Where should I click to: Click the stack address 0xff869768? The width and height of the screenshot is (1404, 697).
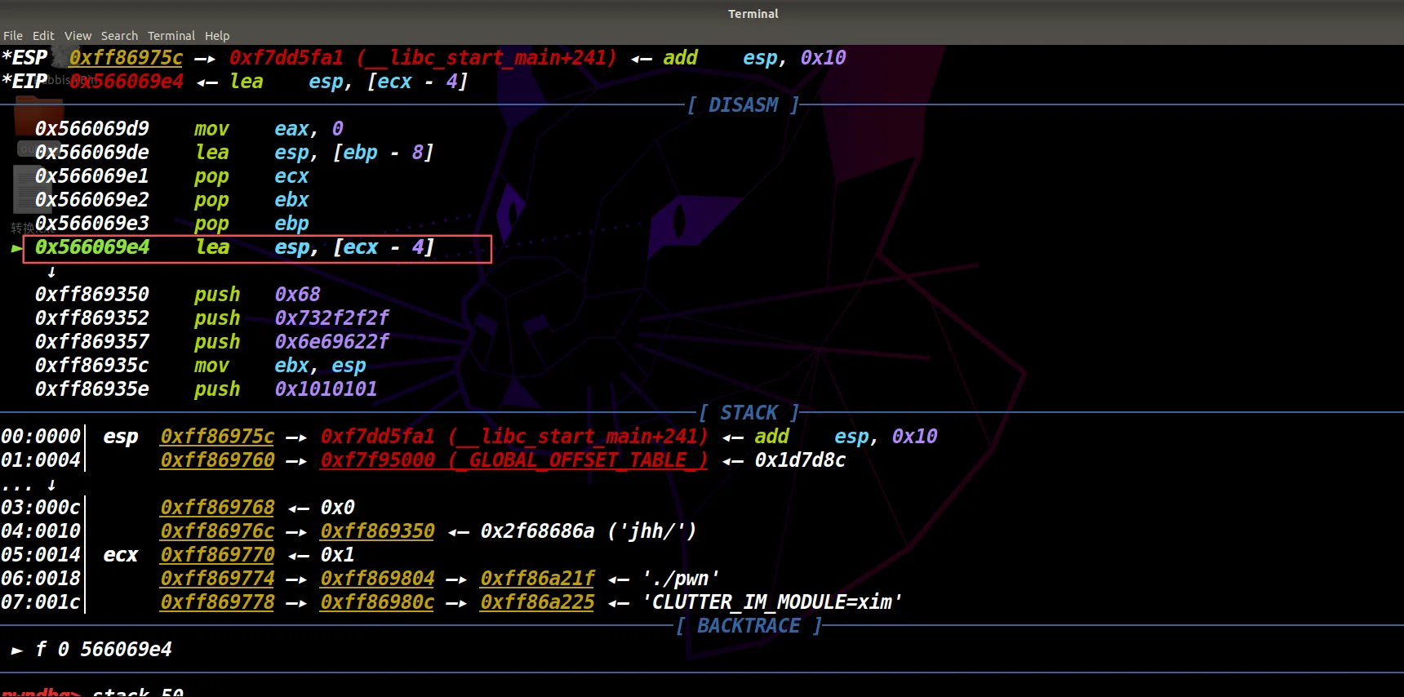217,508
